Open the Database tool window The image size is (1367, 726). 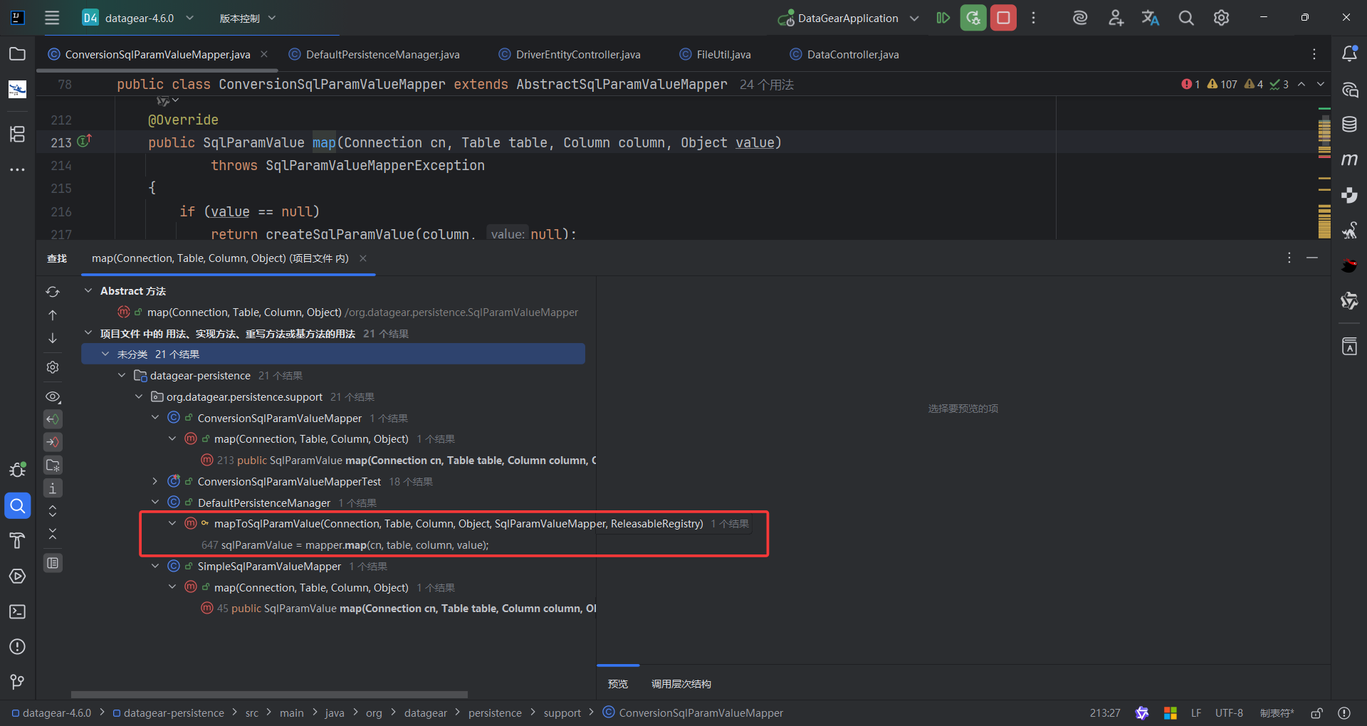1349,125
